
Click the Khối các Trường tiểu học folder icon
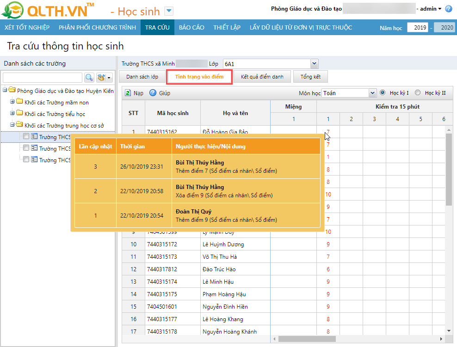(19, 114)
